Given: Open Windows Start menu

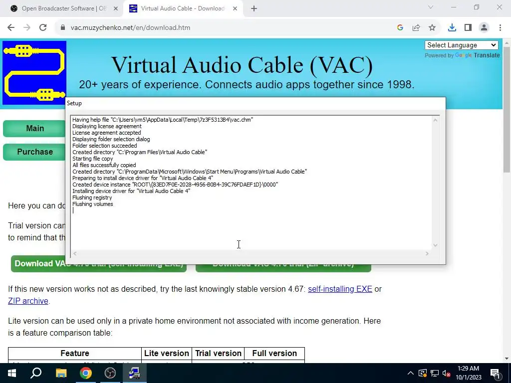Looking at the screenshot, I should (12, 373).
